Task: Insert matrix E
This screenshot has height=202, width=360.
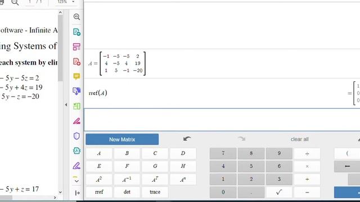Action: coord(99,166)
